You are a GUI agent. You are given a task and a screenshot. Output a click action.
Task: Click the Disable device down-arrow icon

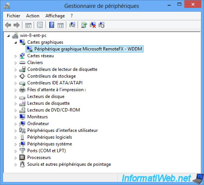101,25
